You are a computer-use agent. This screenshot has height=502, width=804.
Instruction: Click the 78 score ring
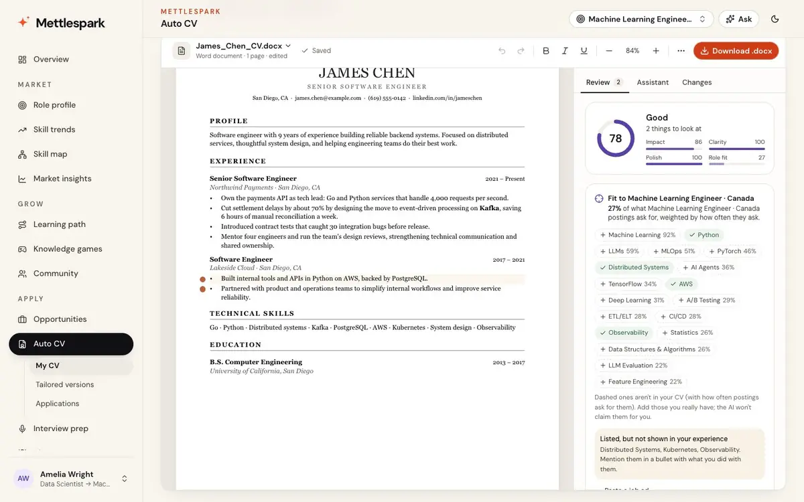pos(616,139)
